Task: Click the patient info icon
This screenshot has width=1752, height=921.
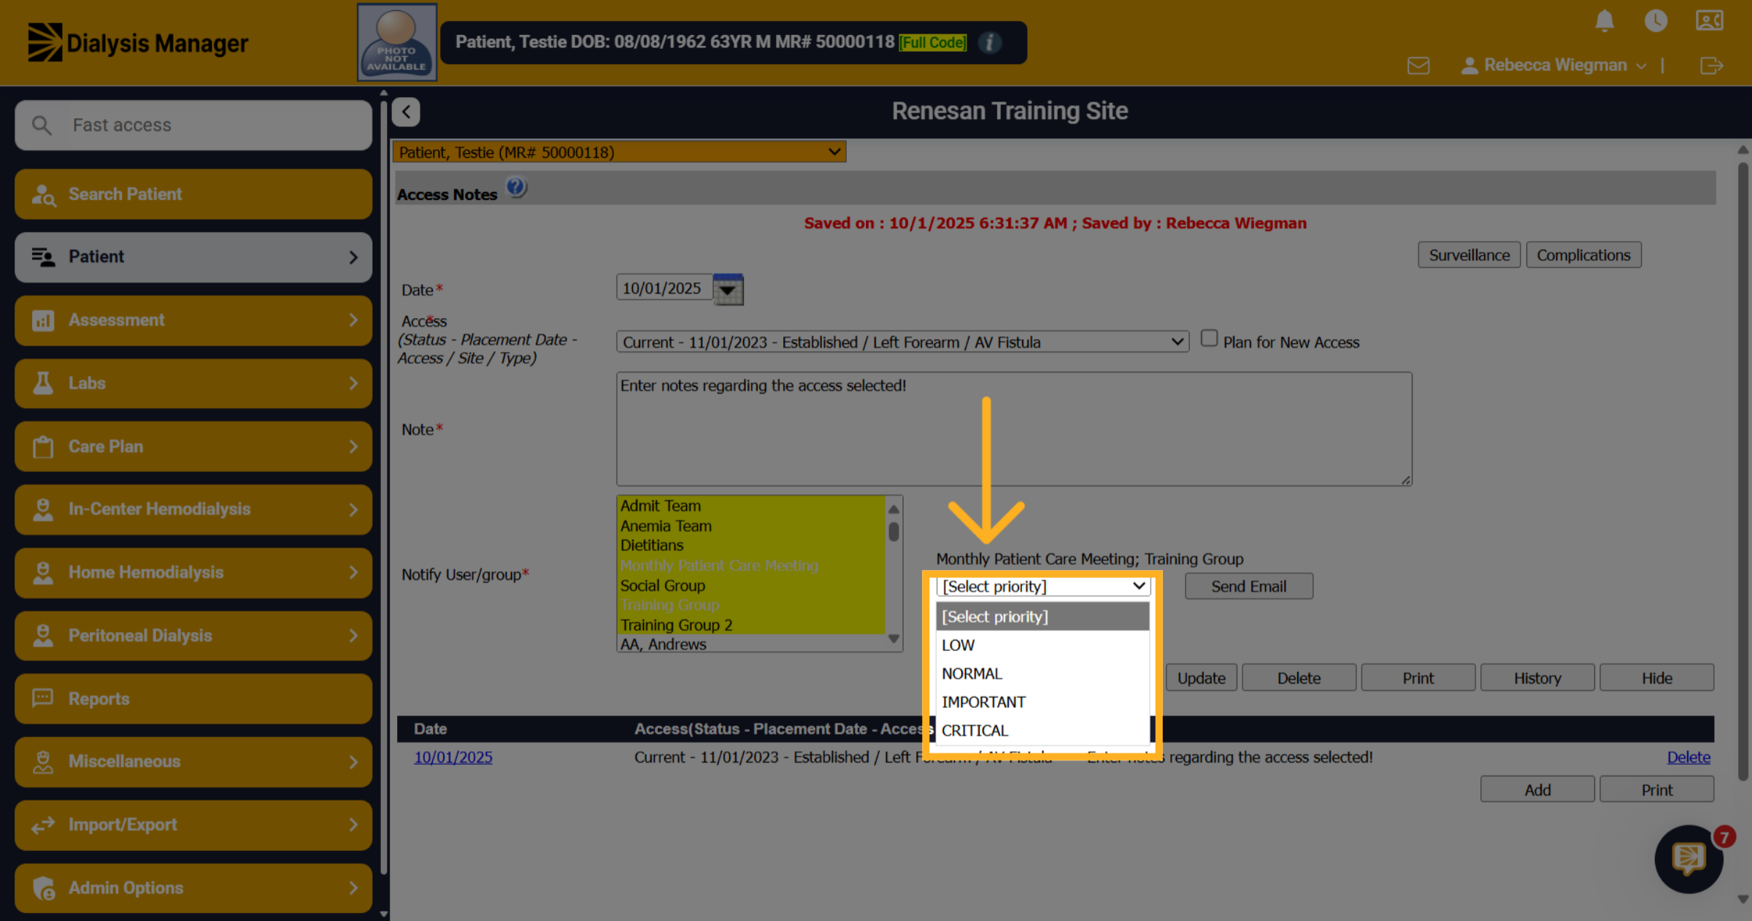Action: tap(990, 42)
